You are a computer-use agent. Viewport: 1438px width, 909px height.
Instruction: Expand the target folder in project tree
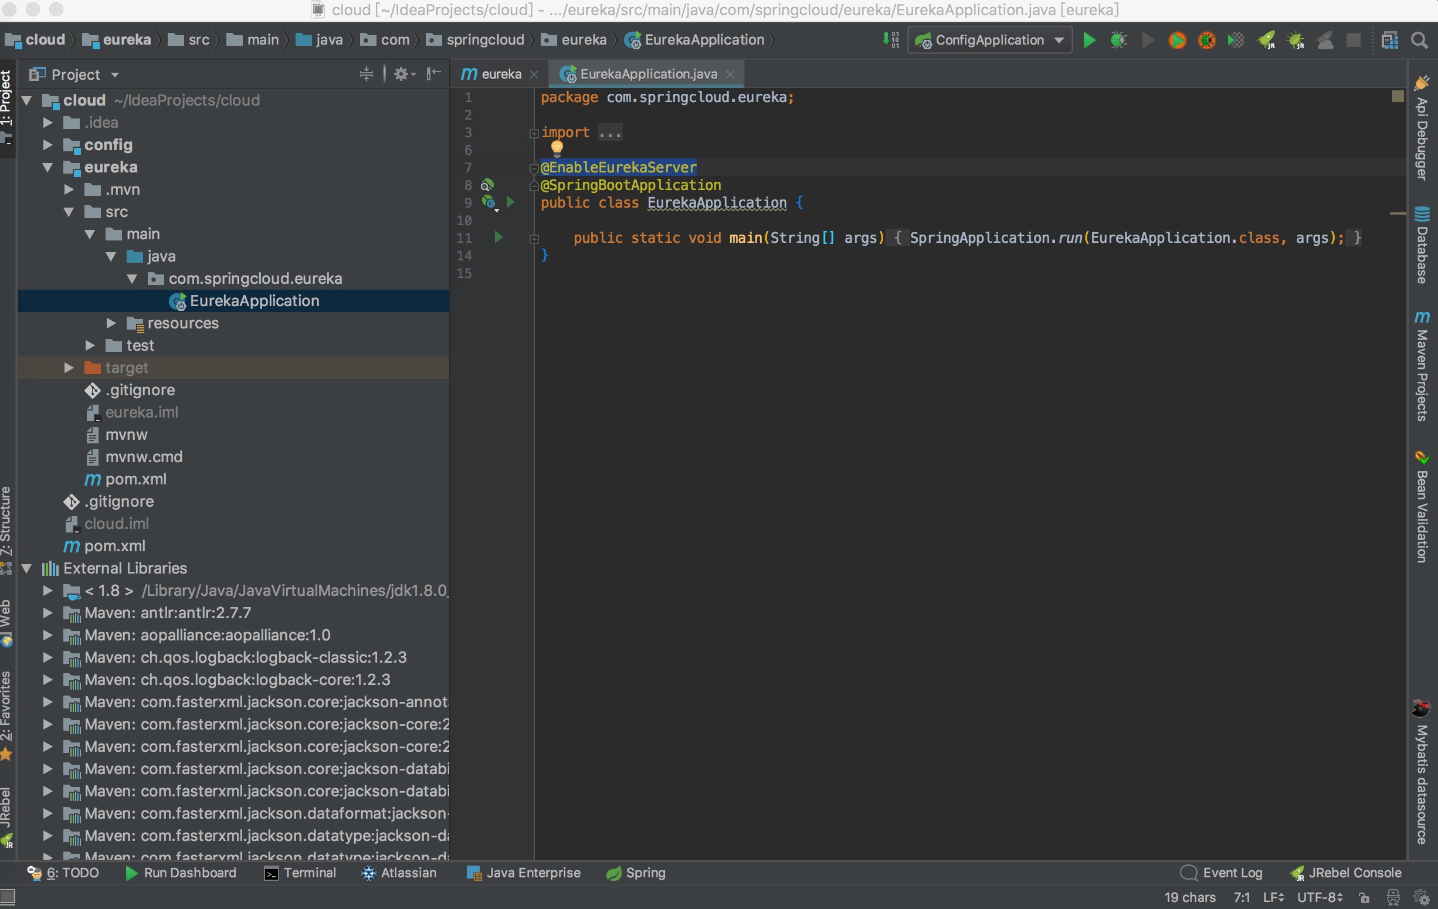coord(69,368)
